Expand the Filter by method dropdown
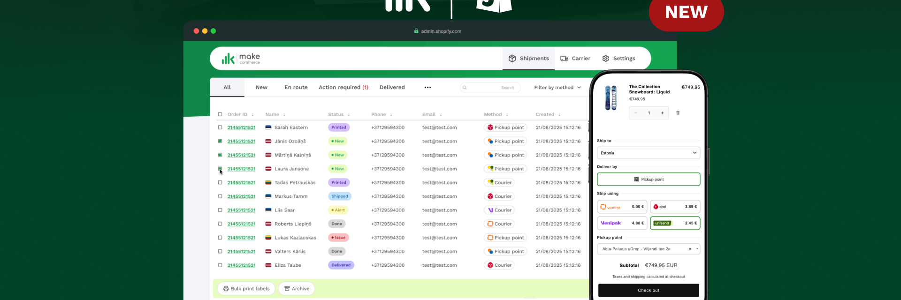This screenshot has width=901, height=300. (557, 88)
